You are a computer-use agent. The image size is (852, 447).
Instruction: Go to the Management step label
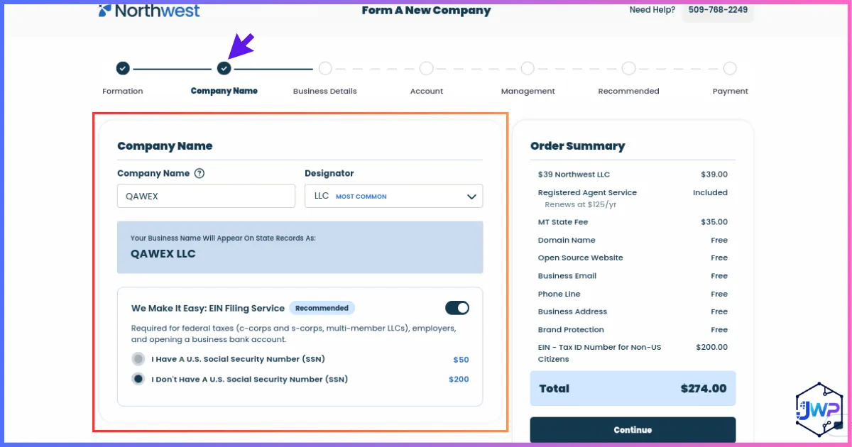point(528,91)
